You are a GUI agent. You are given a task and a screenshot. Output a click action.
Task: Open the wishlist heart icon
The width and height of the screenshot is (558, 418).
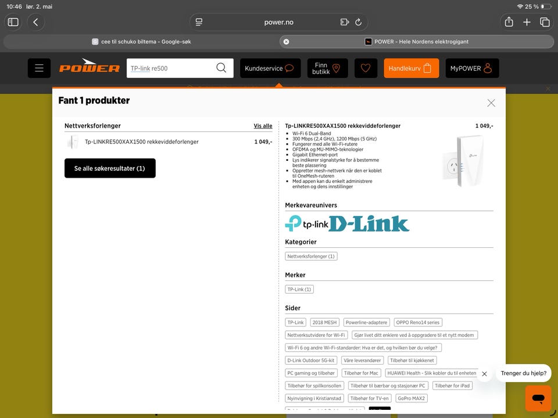pos(366,68)
